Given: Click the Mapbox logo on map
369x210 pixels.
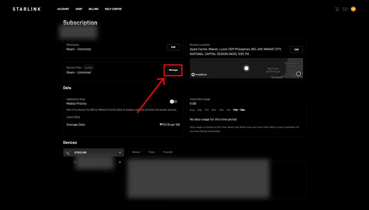Looking at the screenshot, I should click(199, 74).
